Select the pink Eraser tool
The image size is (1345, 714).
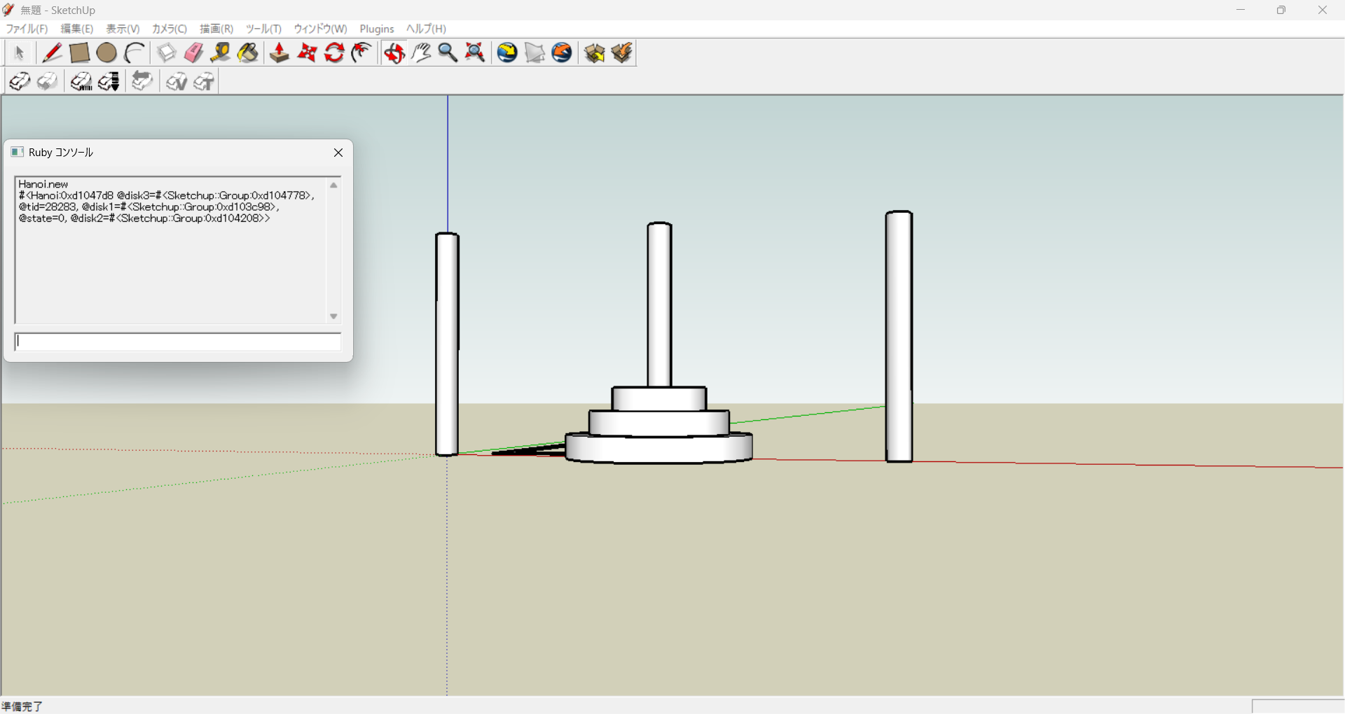[193, 53]
